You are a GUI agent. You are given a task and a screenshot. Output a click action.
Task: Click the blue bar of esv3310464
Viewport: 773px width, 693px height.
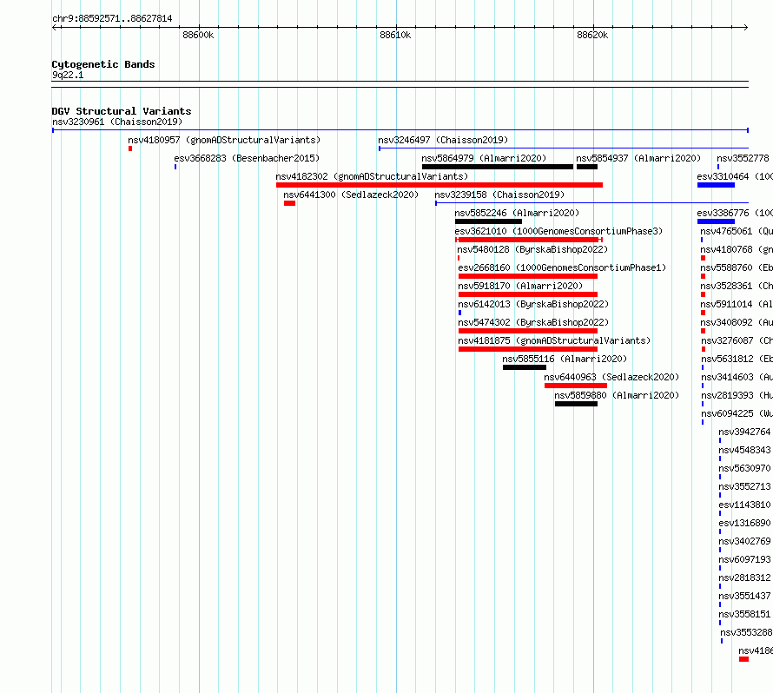(x=717, y=185)
